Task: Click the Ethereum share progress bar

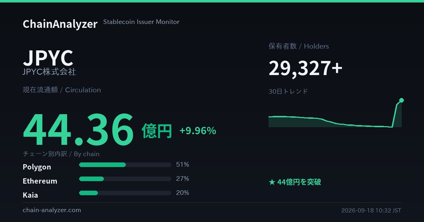Action: (x=125, y=179)
